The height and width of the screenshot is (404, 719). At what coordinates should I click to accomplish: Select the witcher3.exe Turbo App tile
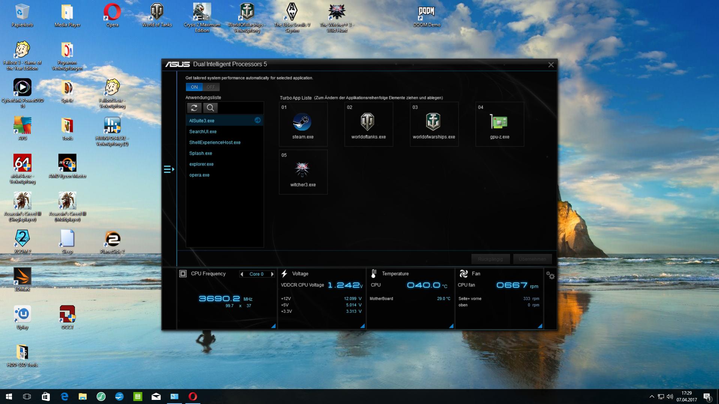coord(303,172)
